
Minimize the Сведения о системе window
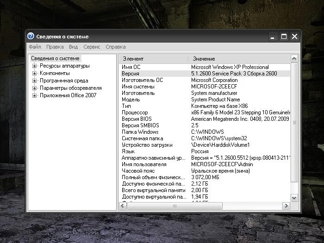click(273, 37)
